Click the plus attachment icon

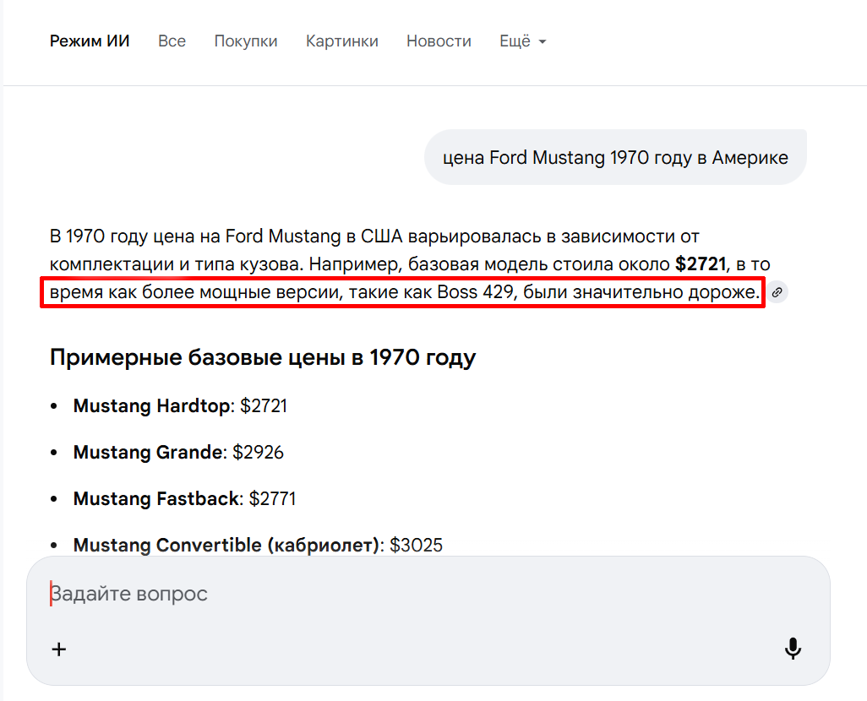(x=58, y=649)
